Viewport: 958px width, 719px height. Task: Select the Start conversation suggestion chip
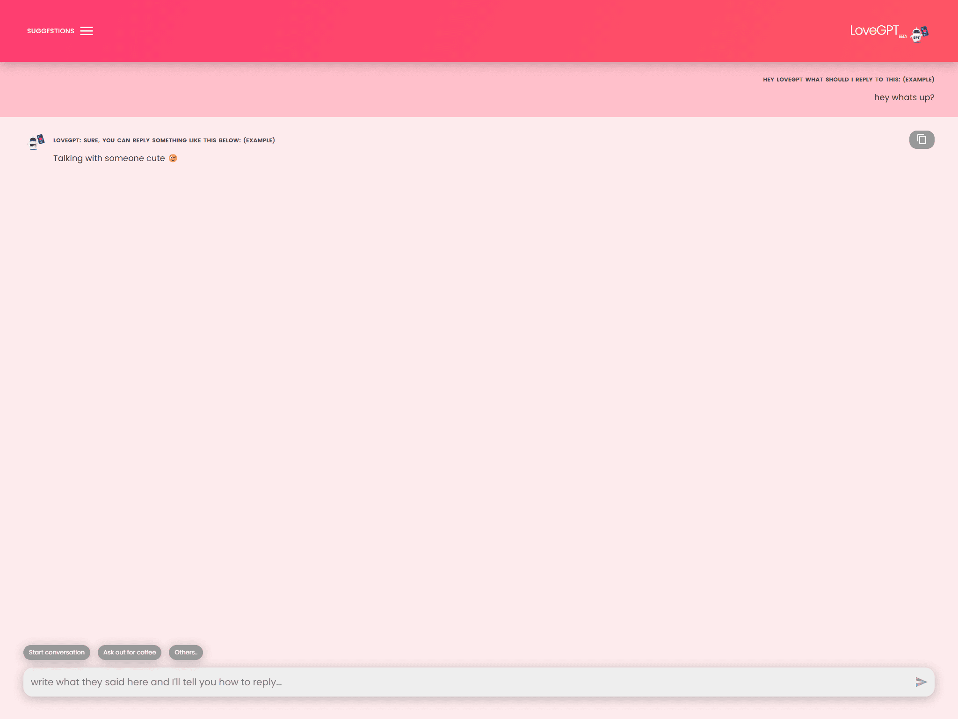pyautogui.click(x=57, y=652)
